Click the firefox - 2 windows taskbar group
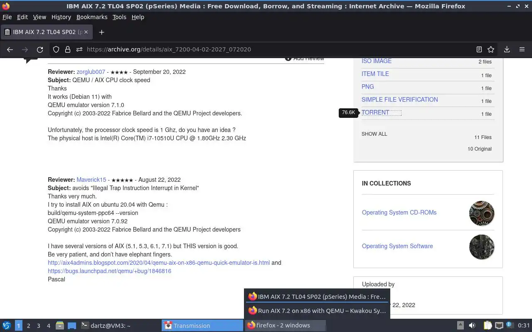Screen dimensions: 532x332 point(285,325)
